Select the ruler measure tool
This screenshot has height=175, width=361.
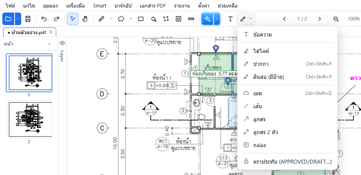[101, 19]
